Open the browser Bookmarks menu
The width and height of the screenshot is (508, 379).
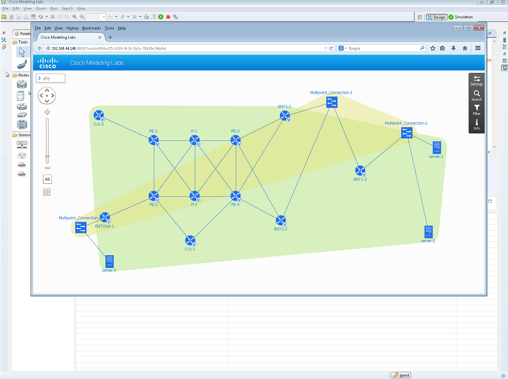92,28
